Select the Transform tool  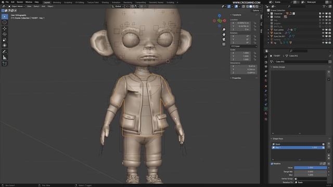(x=5, y=45)
